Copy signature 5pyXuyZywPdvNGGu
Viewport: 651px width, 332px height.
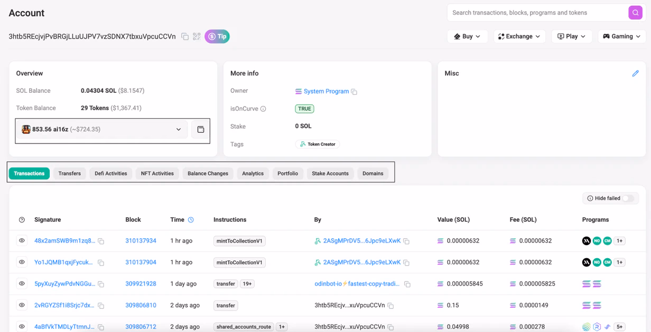[x=101, y=284]
